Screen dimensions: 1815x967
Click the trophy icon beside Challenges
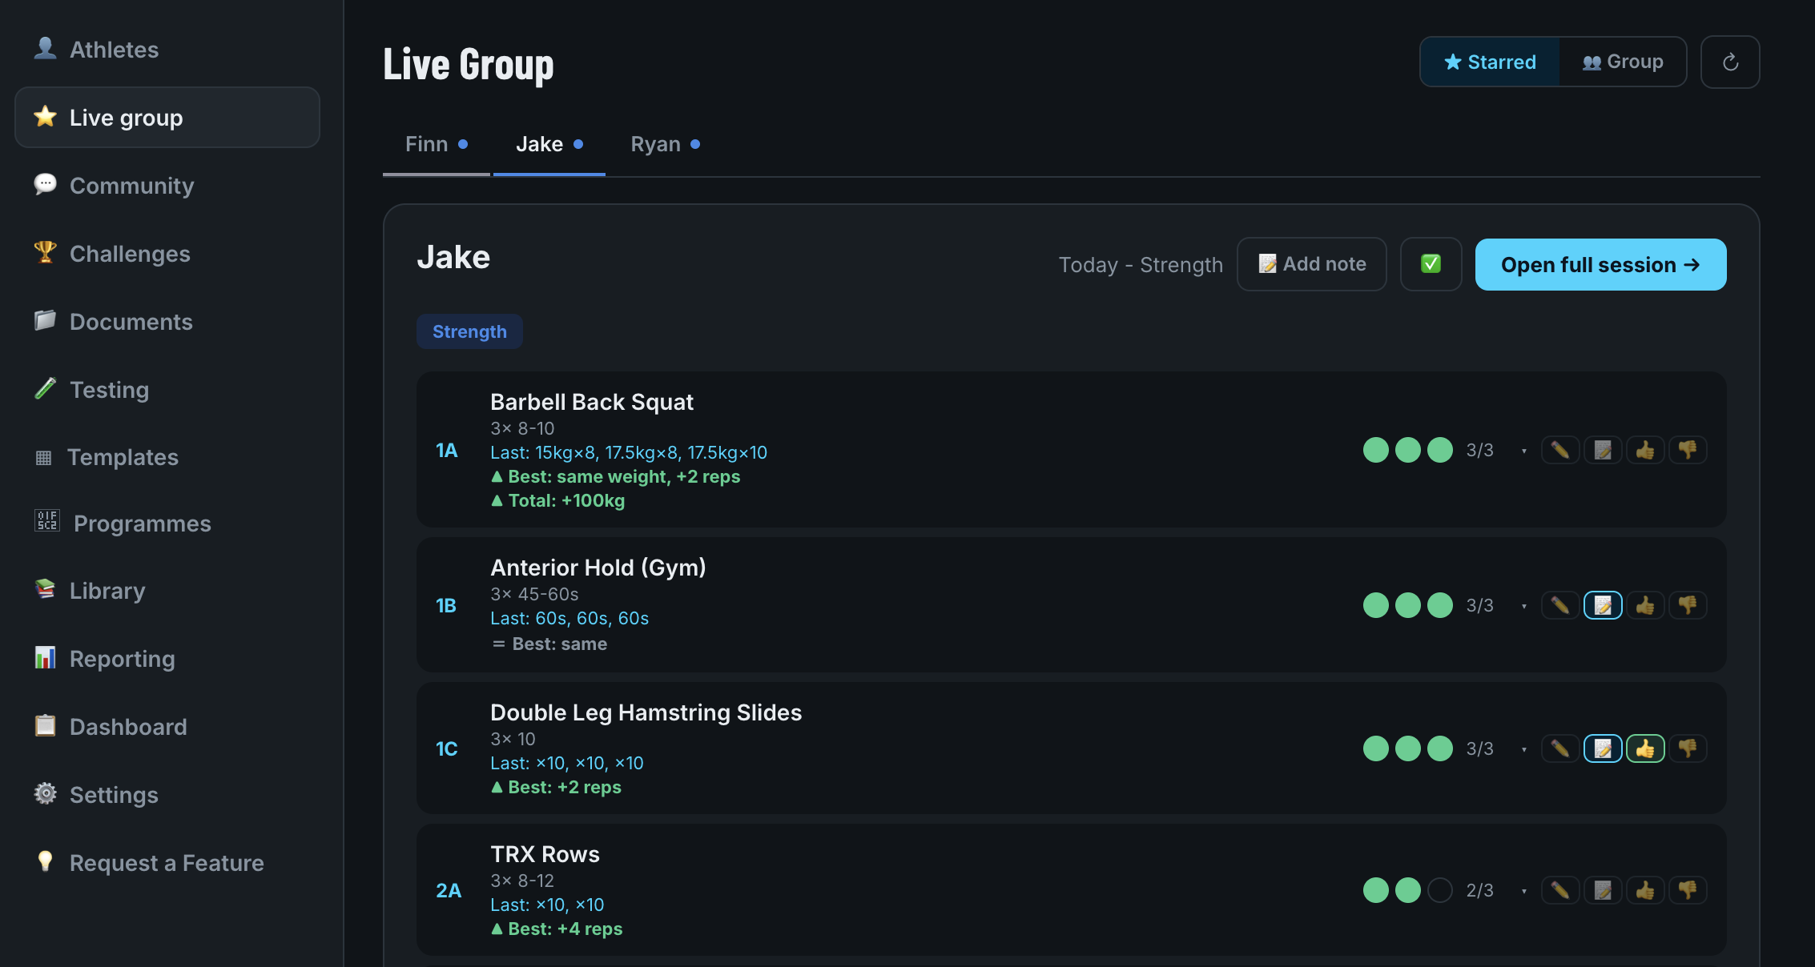(x=45, y=252)
